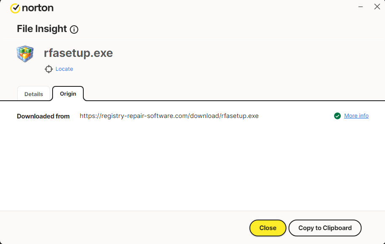385x244 pixels.
Task: Click the norton wordmark text
Action: pos(38,8)
